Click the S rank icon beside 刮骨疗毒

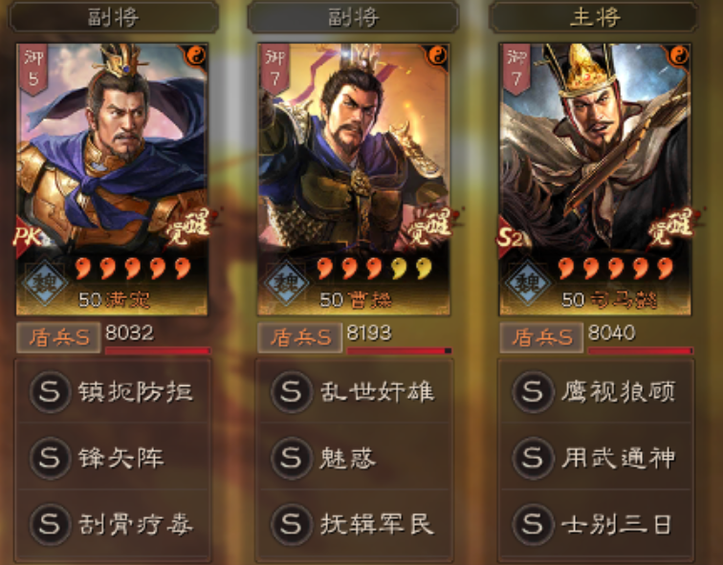pos(50,525)
